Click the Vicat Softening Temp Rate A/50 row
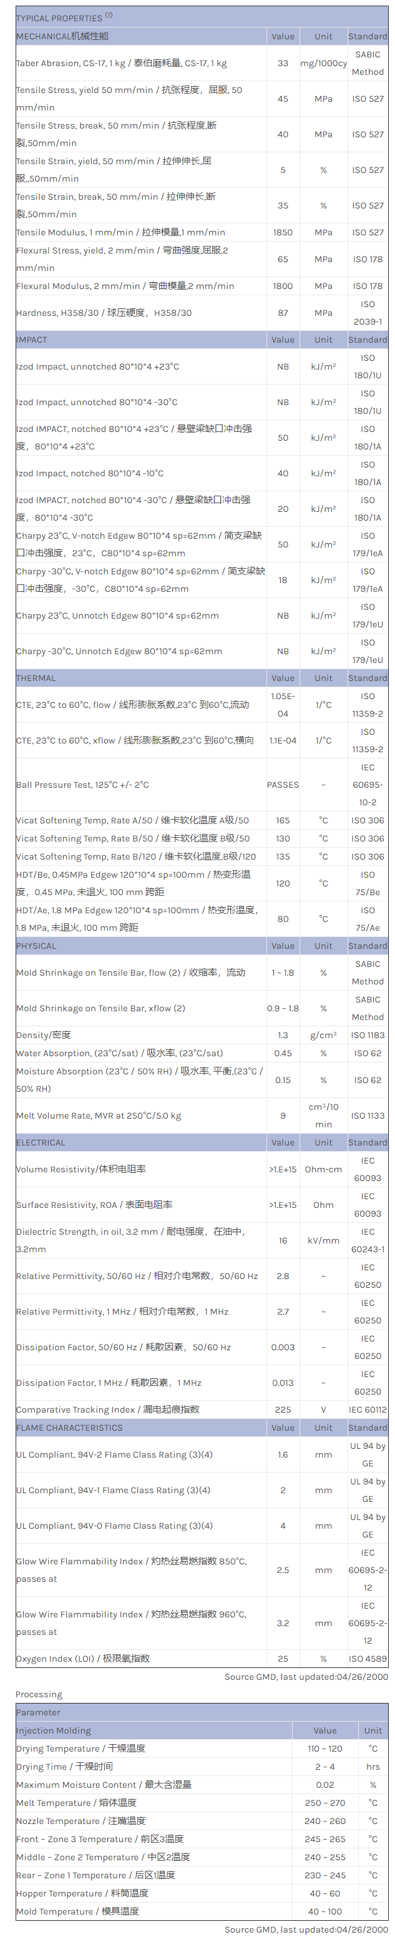The height and width of the screenshot is (1942, 395). (x=133, y=820)
